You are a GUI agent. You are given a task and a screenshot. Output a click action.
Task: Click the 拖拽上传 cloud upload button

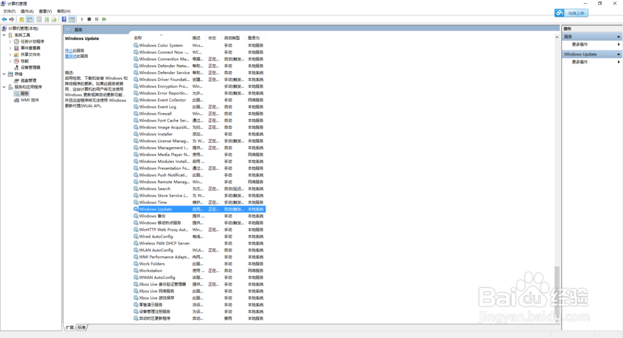pos(571,13)
